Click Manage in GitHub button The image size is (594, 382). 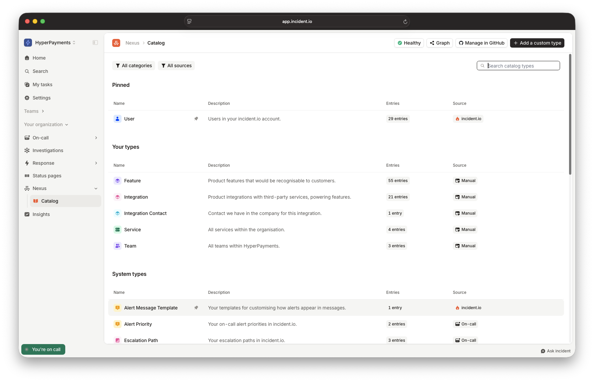pyautogui.click(x=481, y=43)
